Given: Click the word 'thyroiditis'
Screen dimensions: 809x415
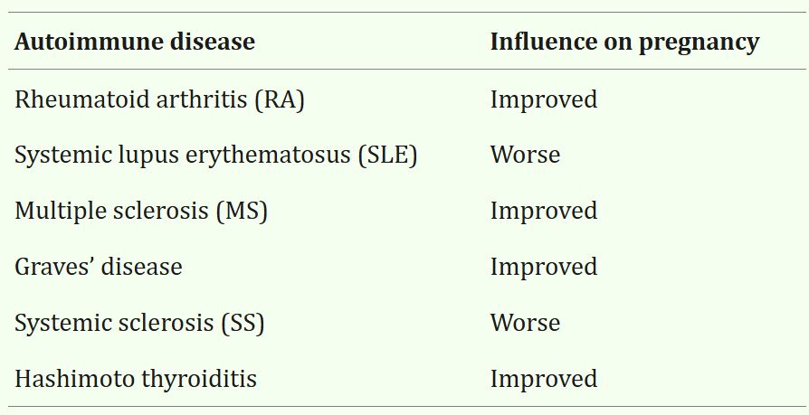Looking at the screenshot, I should (197, 379).
